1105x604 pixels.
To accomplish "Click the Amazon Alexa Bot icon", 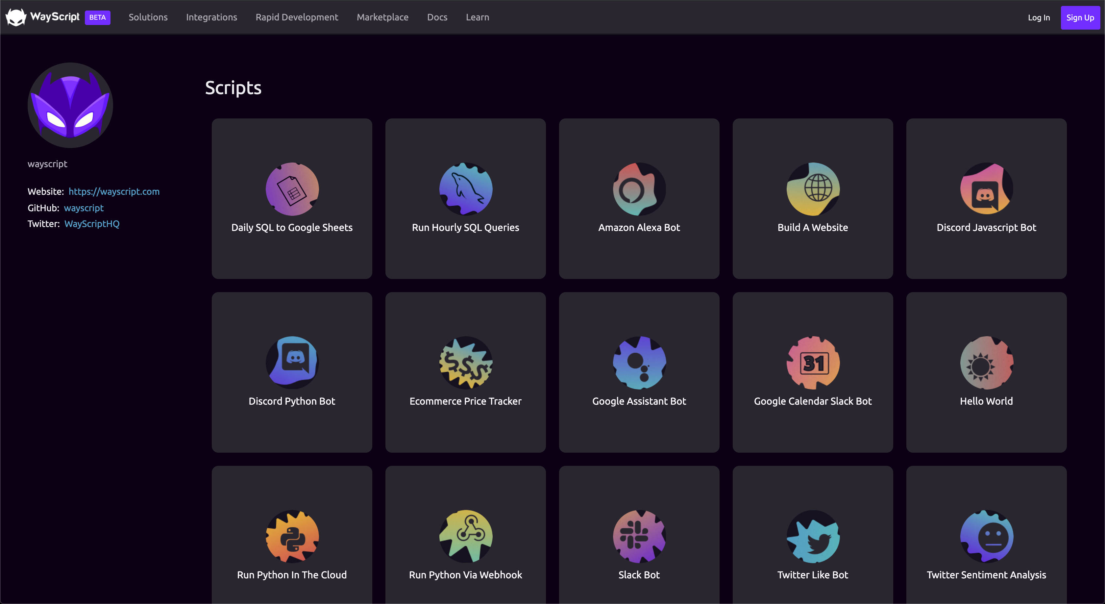I will 639,189.
